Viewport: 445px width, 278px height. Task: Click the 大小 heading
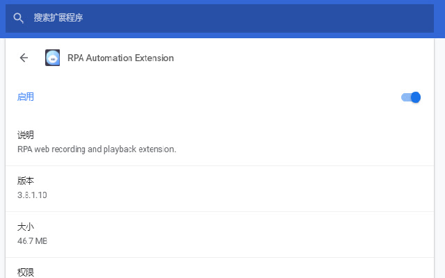(26, 227)
